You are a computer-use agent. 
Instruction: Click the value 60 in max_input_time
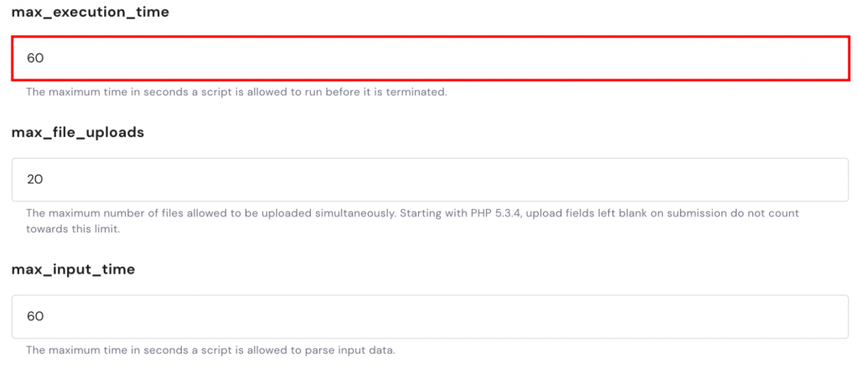pos(35,317)
